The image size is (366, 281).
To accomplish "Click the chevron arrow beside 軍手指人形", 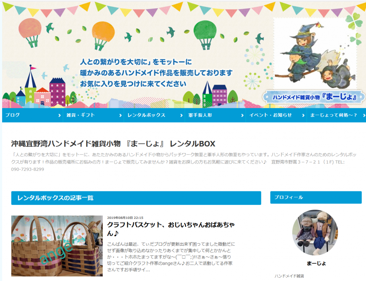I will (242, 115).
